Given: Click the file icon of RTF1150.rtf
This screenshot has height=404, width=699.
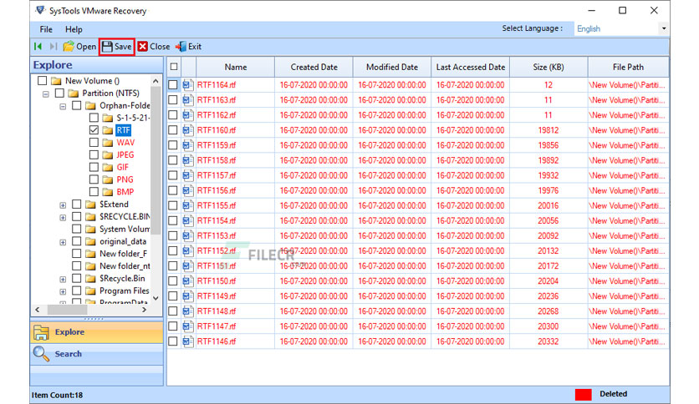Looking at the screenshot, I should (187, 280).
